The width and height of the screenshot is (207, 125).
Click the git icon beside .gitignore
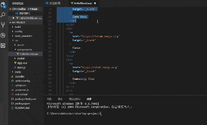point(12,86)
